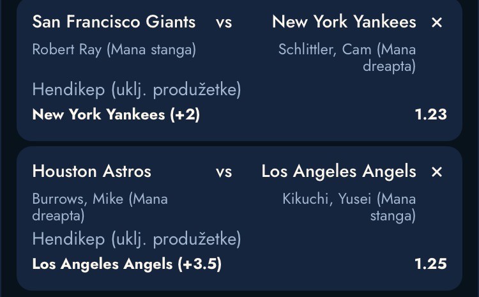Click the 1.25 odds value
479x297 pixels.
(x=430, y=264)
